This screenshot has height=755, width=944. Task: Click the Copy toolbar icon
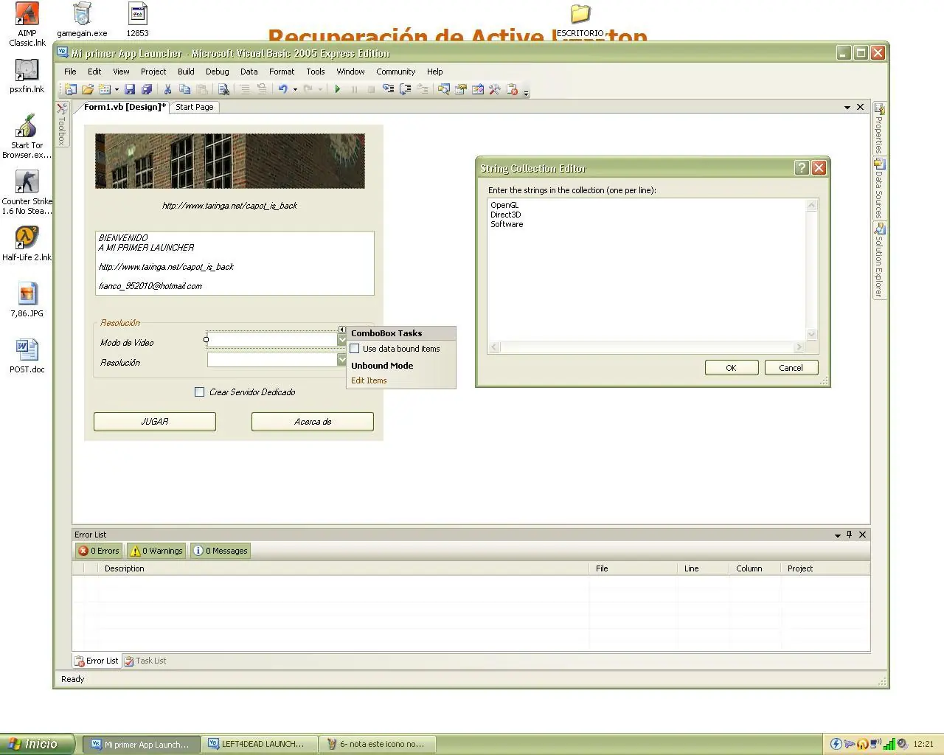(184, 89)
